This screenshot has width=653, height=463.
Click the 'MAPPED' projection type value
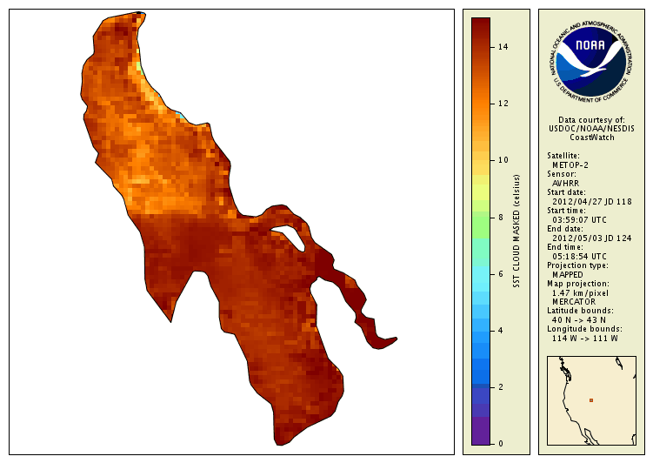(x=568, y=275)
